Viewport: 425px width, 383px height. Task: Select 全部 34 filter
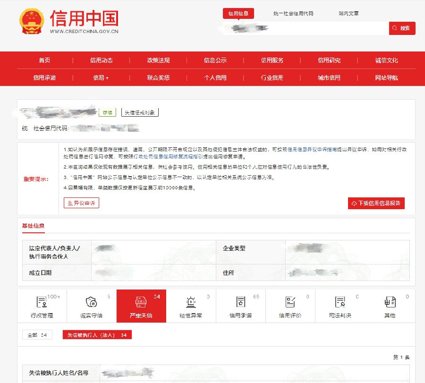coord(37,335)
